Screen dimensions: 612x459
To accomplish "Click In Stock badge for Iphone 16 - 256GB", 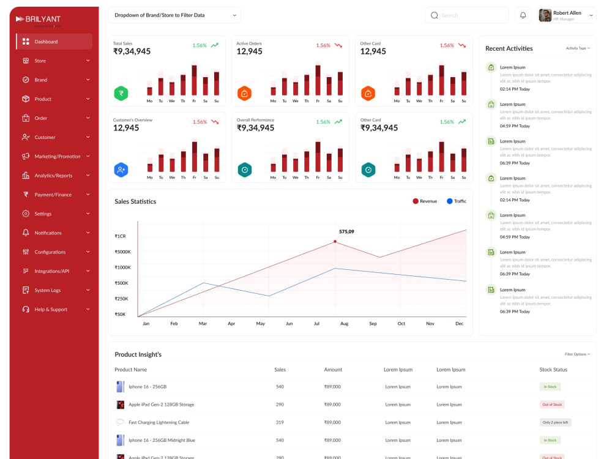I will pyautogui.click(x=550, y=387).
